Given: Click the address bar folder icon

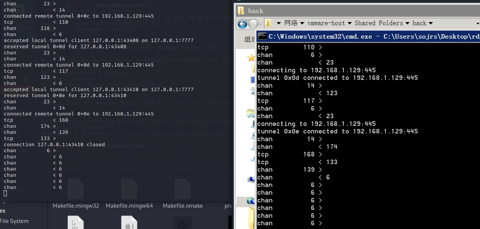Looking at the screenshot, I should (x=268, y=24).
